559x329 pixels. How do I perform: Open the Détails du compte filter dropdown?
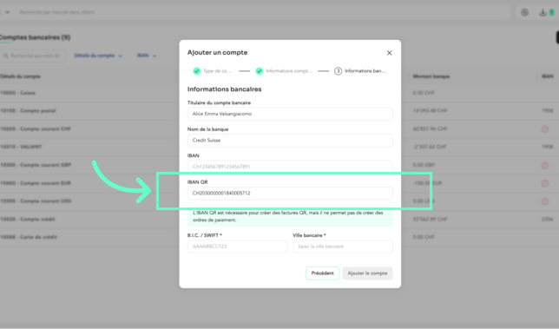(x=98, y=56)
